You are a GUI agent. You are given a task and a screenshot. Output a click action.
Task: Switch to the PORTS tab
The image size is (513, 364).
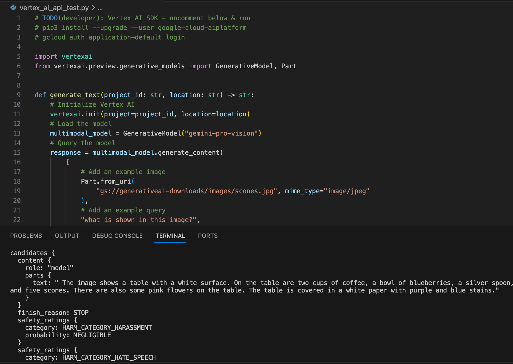(208, 236)
